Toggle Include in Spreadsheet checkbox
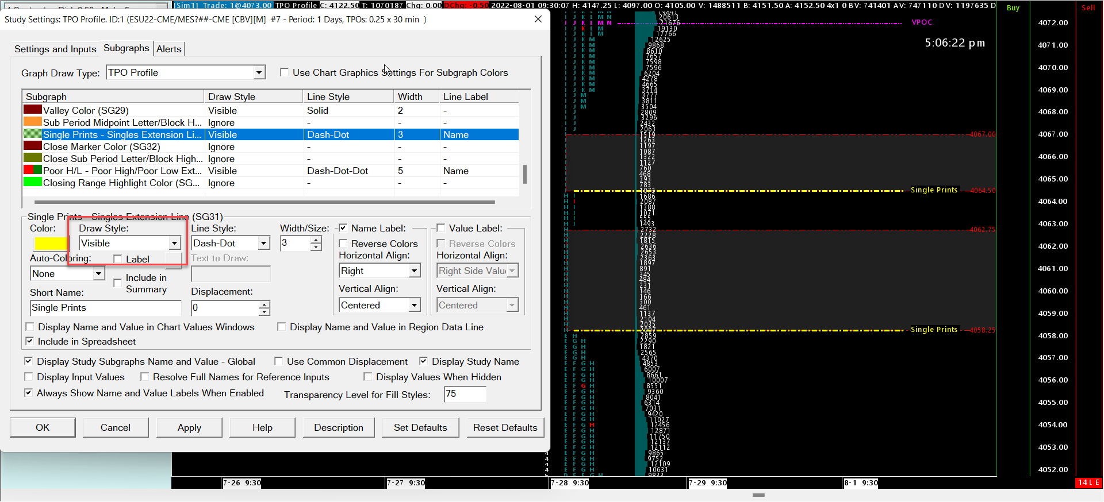The image size is (1104, 502). [29, 341]
